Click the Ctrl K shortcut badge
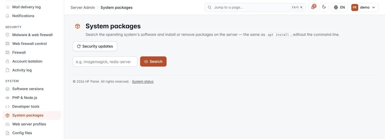385x139 pixels. tap(297, 7)
